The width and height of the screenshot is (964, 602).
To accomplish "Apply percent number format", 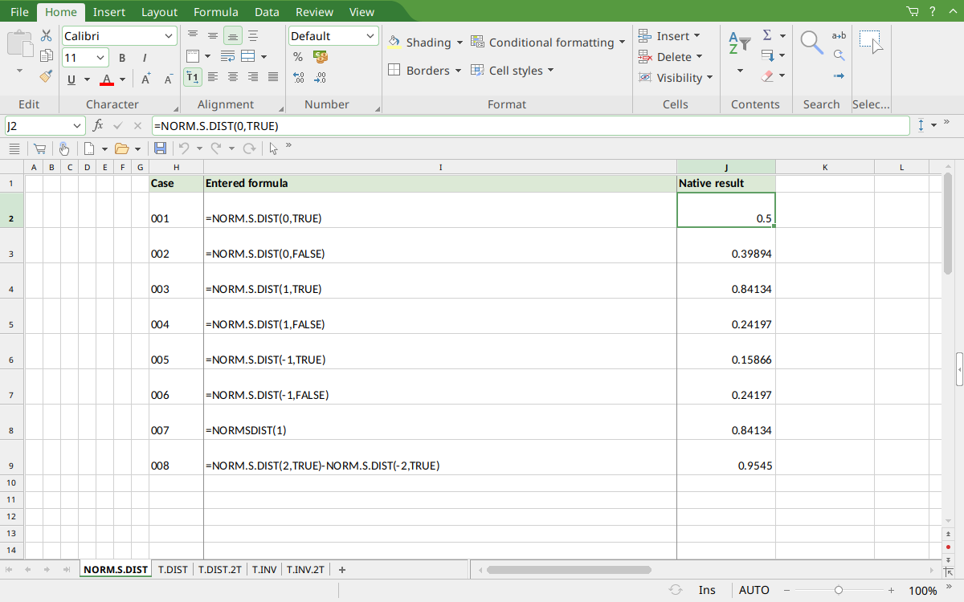I will [x=298, y=57].
